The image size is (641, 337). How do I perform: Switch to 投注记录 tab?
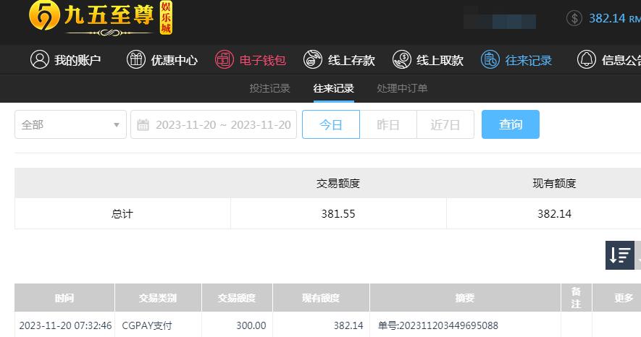pos(270,88)
